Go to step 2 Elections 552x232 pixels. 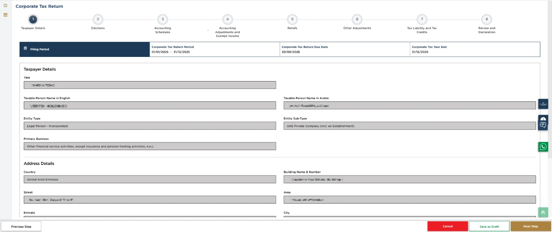pos(98,19)
